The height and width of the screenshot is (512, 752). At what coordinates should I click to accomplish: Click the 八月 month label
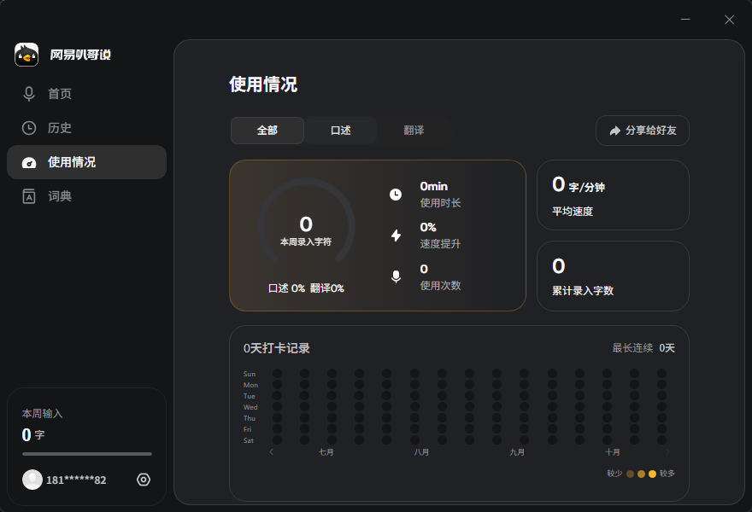coord(421,452)
